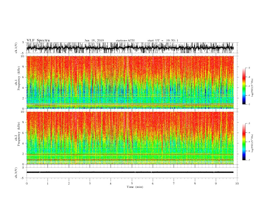Click the ch.3 flat black trace
This screenshot has width=267, height=206.
tap(130, 172)
